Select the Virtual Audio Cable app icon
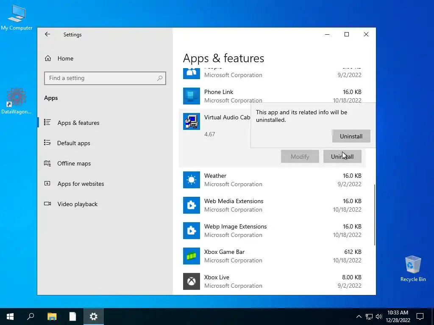Screen dimensions: 434x325 [192, 121]
